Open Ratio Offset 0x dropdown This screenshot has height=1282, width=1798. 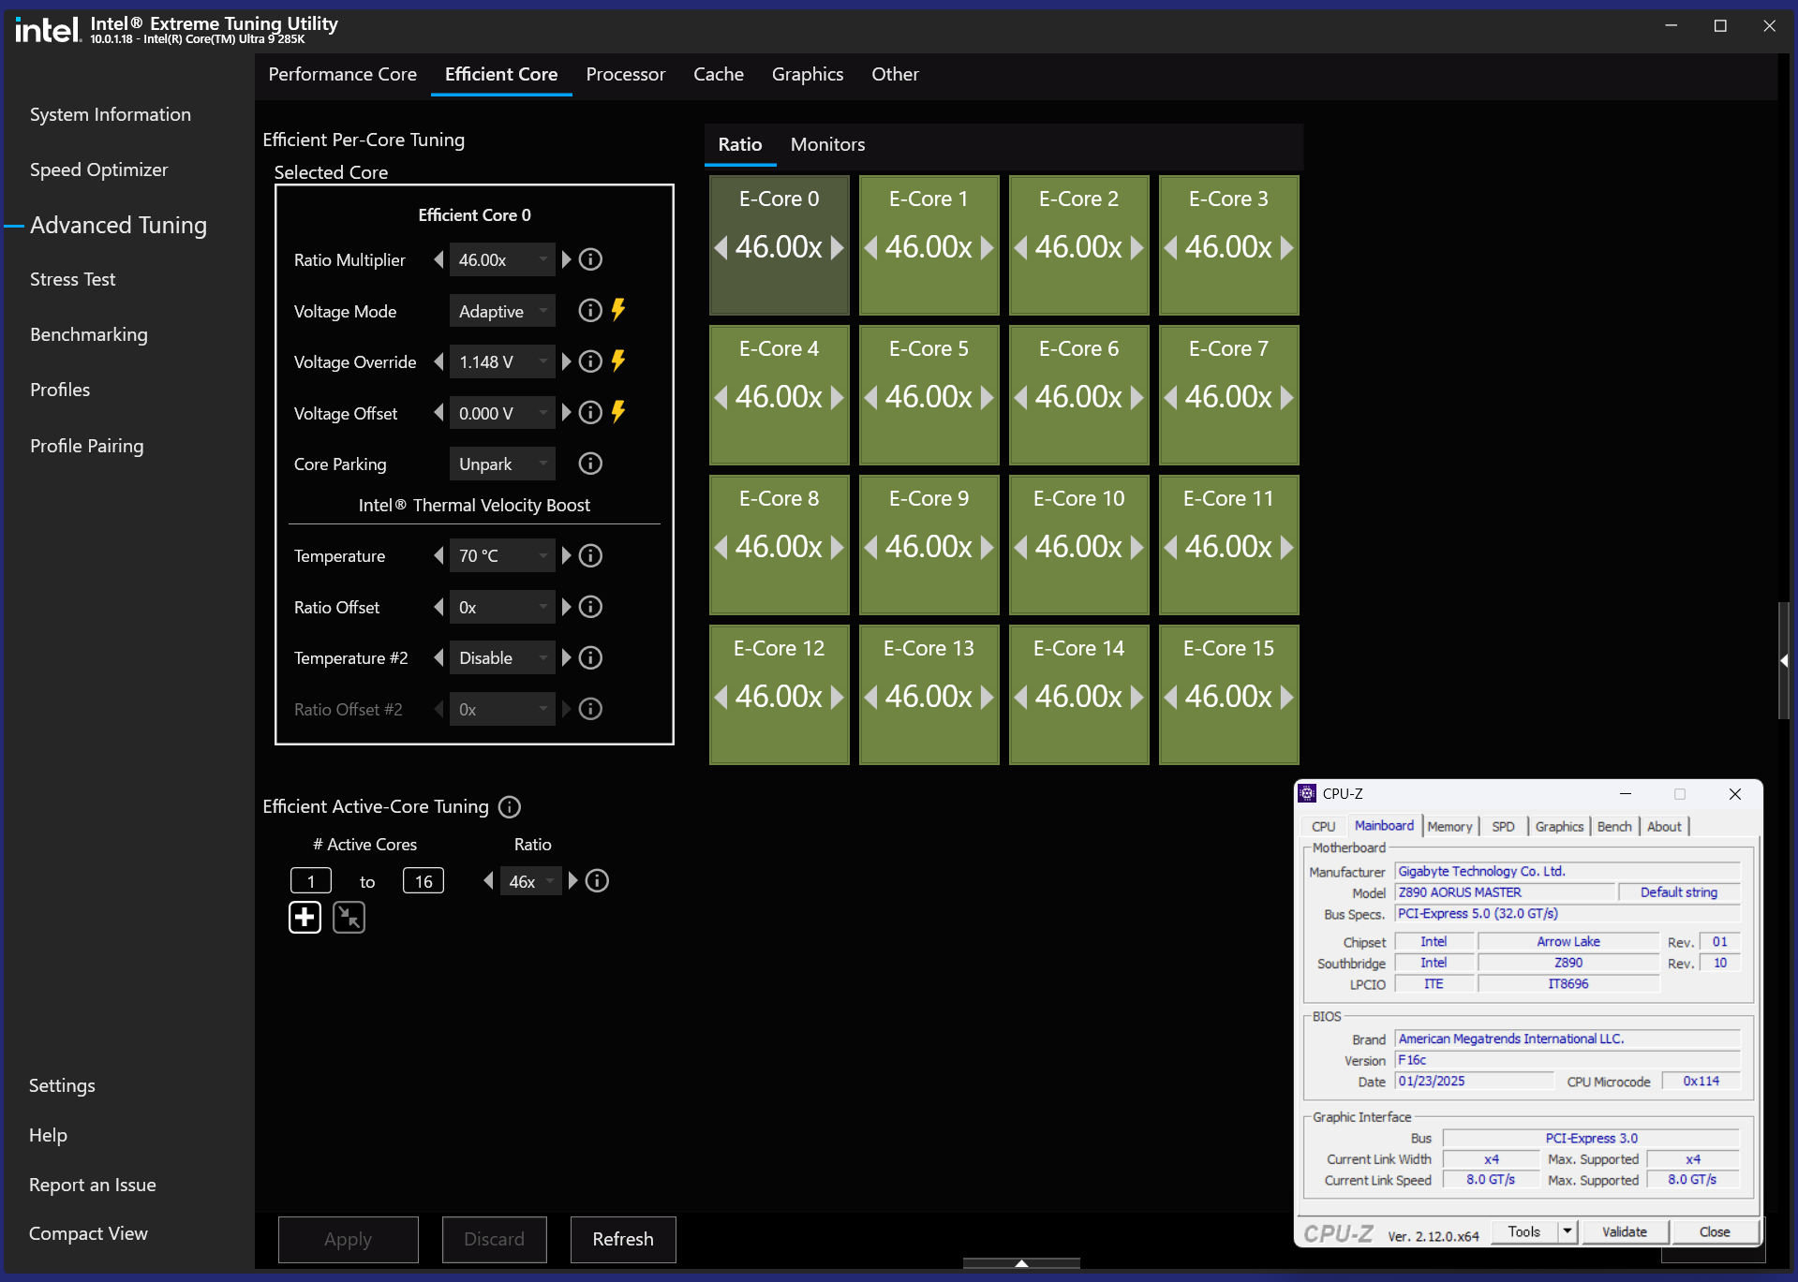click(502, 607)
